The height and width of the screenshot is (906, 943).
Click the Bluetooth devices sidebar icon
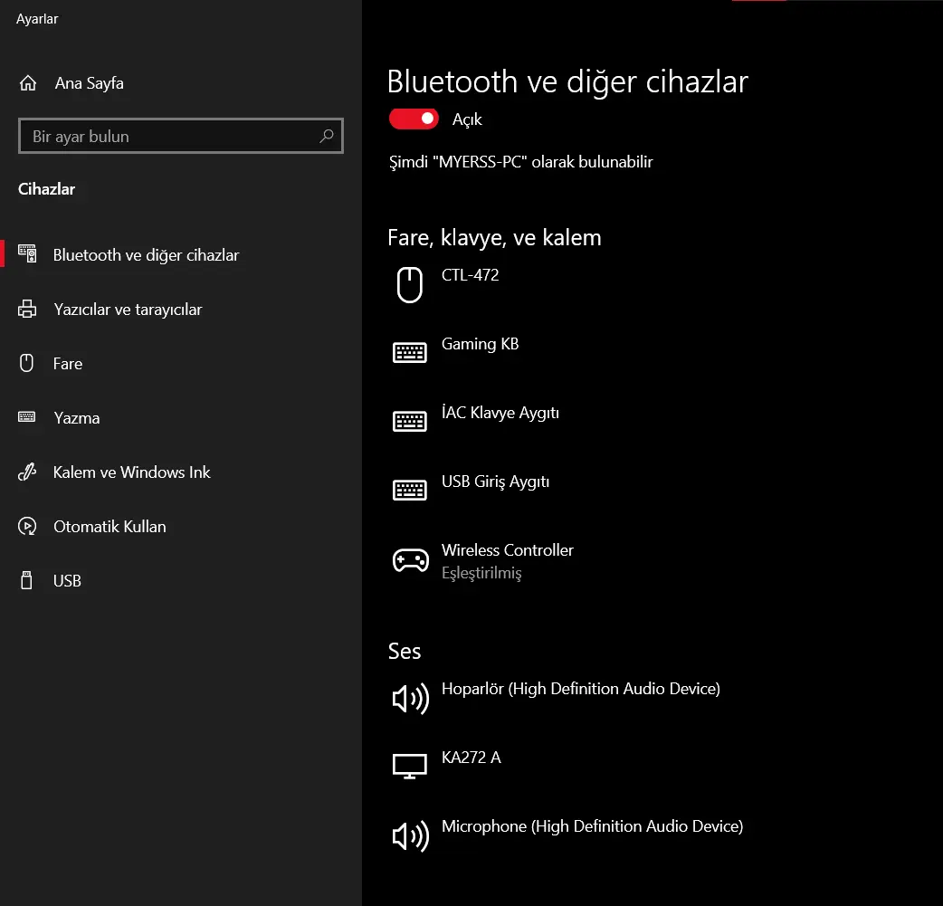point(27,254)
